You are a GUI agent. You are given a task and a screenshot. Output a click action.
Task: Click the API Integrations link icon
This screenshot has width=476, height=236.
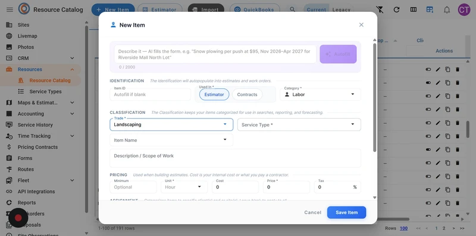point(9,192)
